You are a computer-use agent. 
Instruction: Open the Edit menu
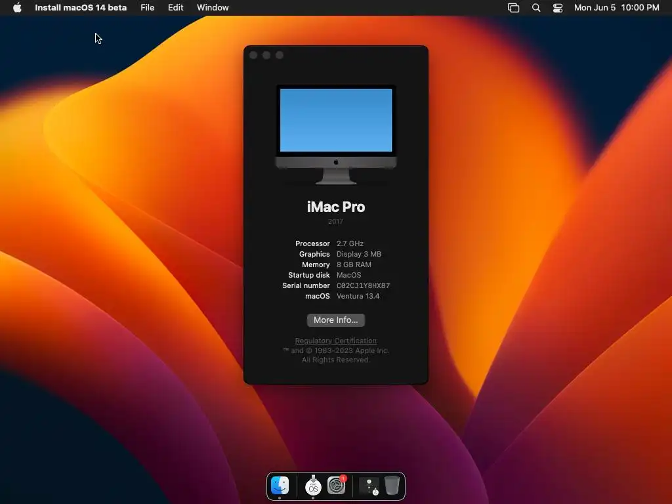pyautogui.click(x=175, y=7)
